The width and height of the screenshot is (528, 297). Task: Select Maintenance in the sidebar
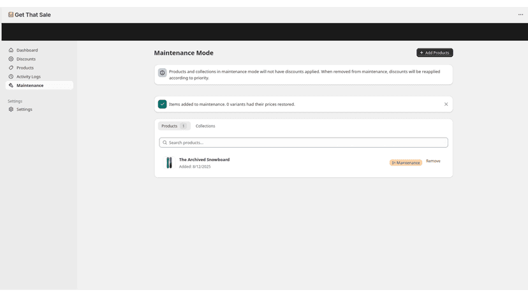click(40, 85)
